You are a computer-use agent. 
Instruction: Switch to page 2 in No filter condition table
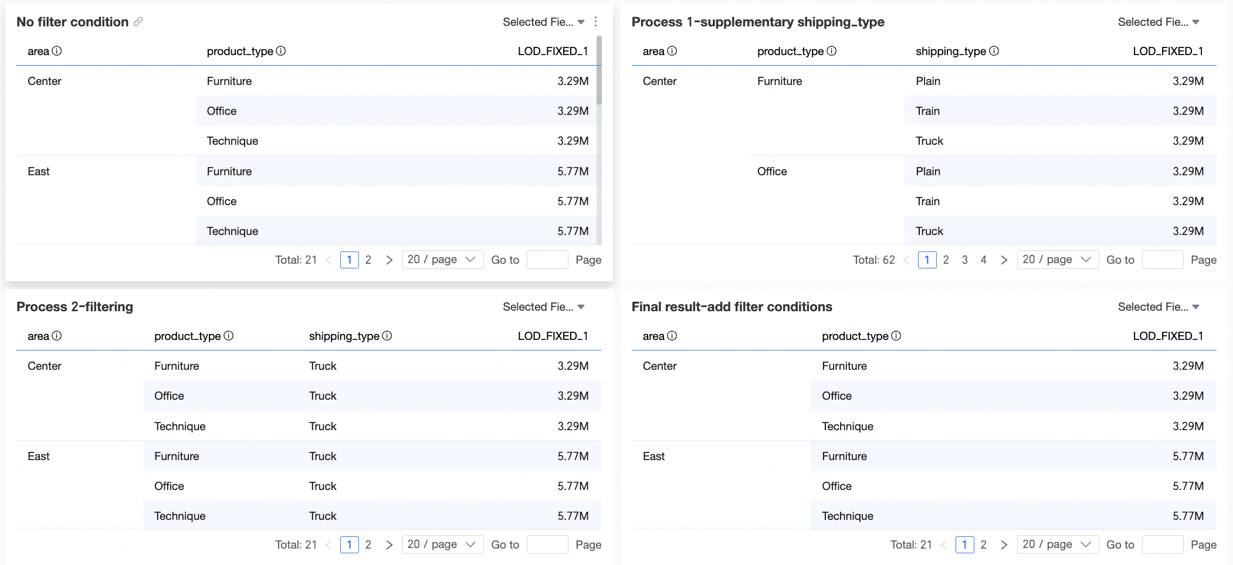click(x=368, y=260)
